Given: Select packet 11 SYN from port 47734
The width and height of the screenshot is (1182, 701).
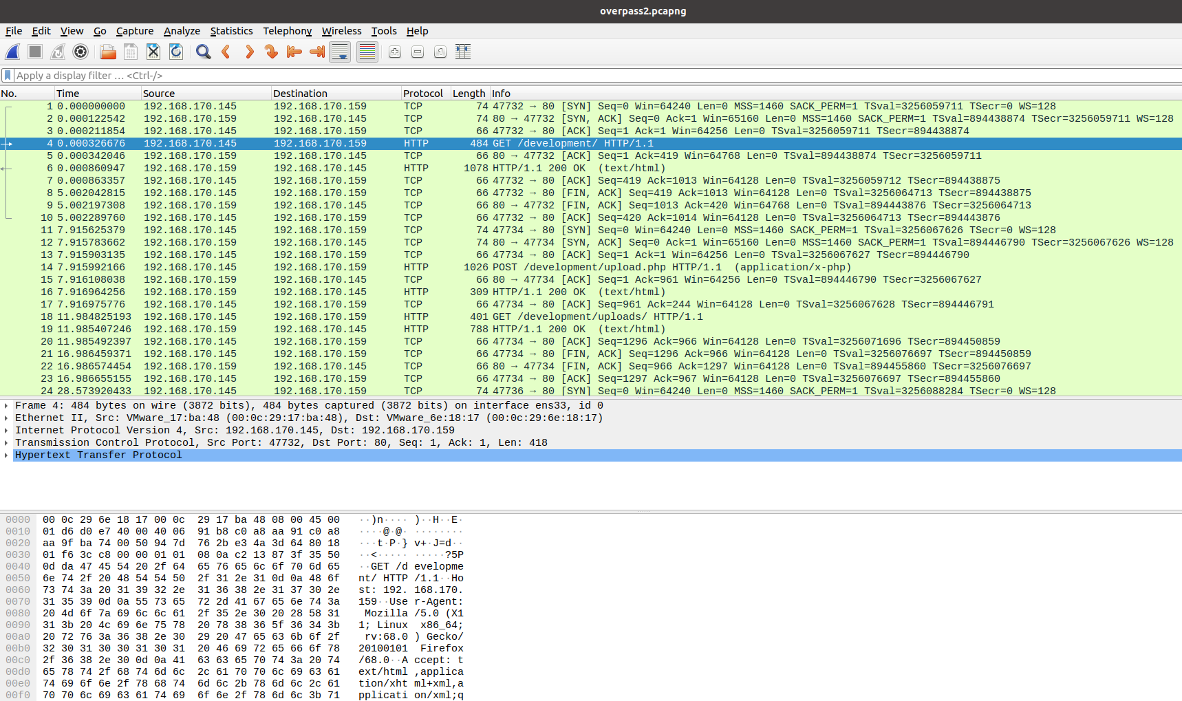Looking at the screenshot, I should [591, 230].
